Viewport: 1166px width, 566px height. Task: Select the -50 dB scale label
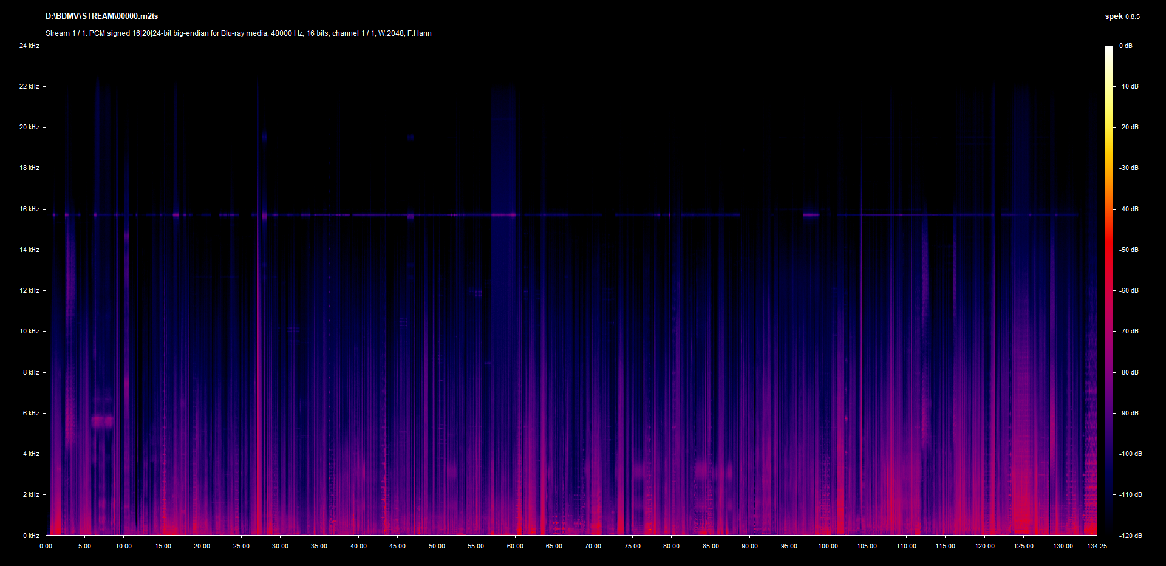pos(1128,250)
